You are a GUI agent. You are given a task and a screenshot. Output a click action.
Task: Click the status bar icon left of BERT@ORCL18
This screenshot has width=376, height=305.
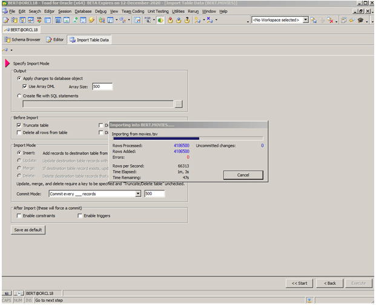(x=18, y=293)
